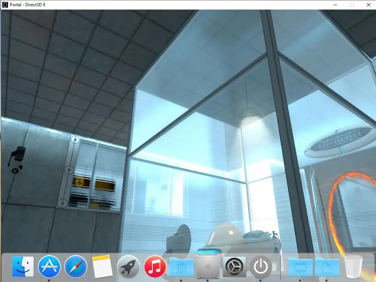Viewport: 376px width, 282px height.
Task: Open the Library folder in dock
Action: [x=181, y=267]
